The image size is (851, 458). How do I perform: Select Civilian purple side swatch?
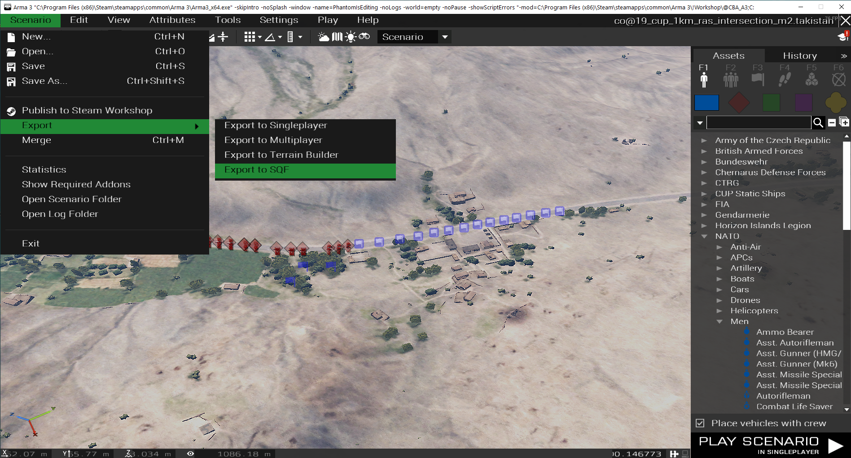(x=803, y=103)
